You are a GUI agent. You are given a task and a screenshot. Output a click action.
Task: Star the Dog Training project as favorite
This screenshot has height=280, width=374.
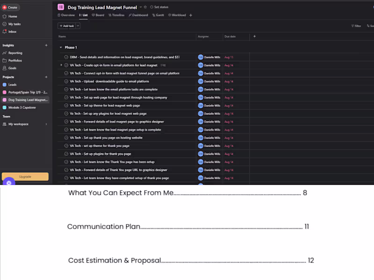pyautogui.click(x=146, y=7)
